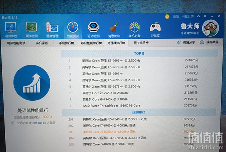Select row AMD Ryzen Threadripper 1950X 16-Core
The height and width of the screenshot is (152, 226).
tap(134, 106)
